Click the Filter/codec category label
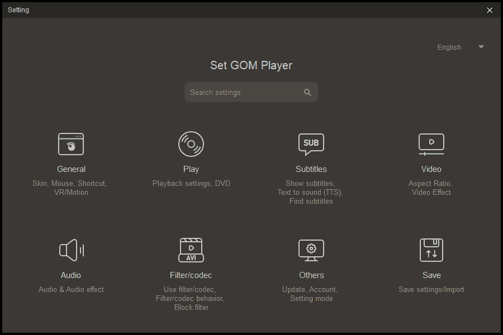Image resolution: width=503 pixels, height=335 pixels. tap(191, 275)
